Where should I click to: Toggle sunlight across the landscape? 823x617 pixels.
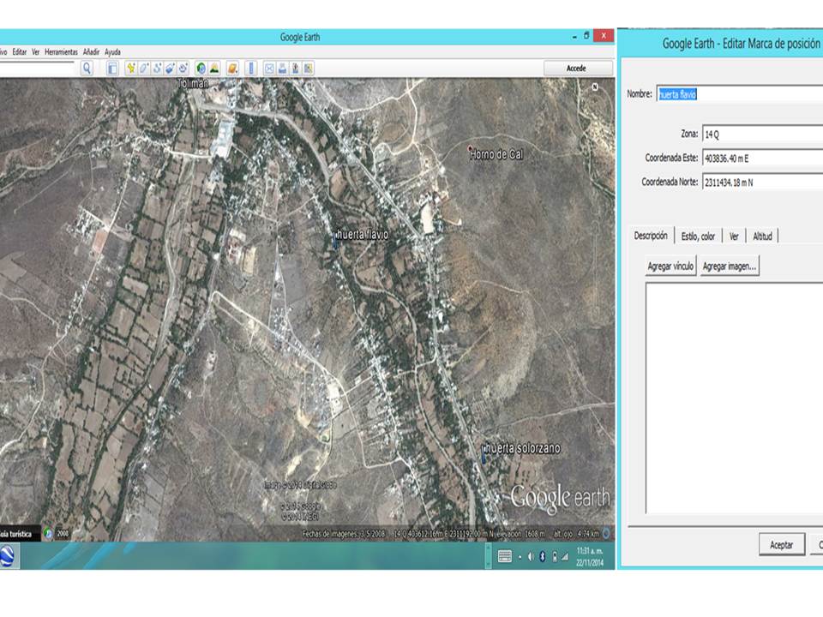tap(213, 68)
